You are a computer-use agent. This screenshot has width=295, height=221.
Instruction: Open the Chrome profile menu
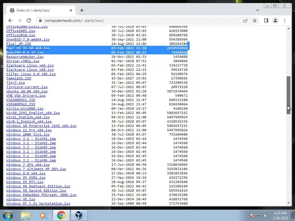point(275,20)
